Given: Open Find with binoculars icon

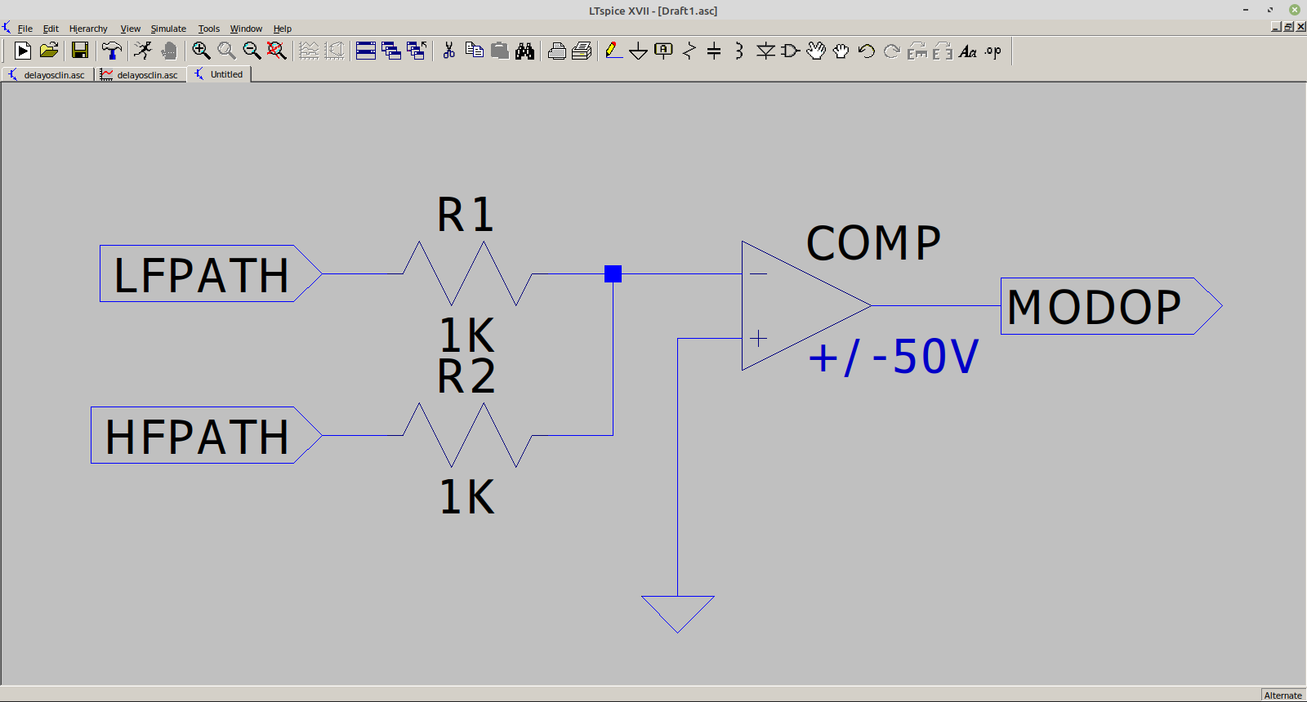Looking at the screenshot, I should (524, 51).
